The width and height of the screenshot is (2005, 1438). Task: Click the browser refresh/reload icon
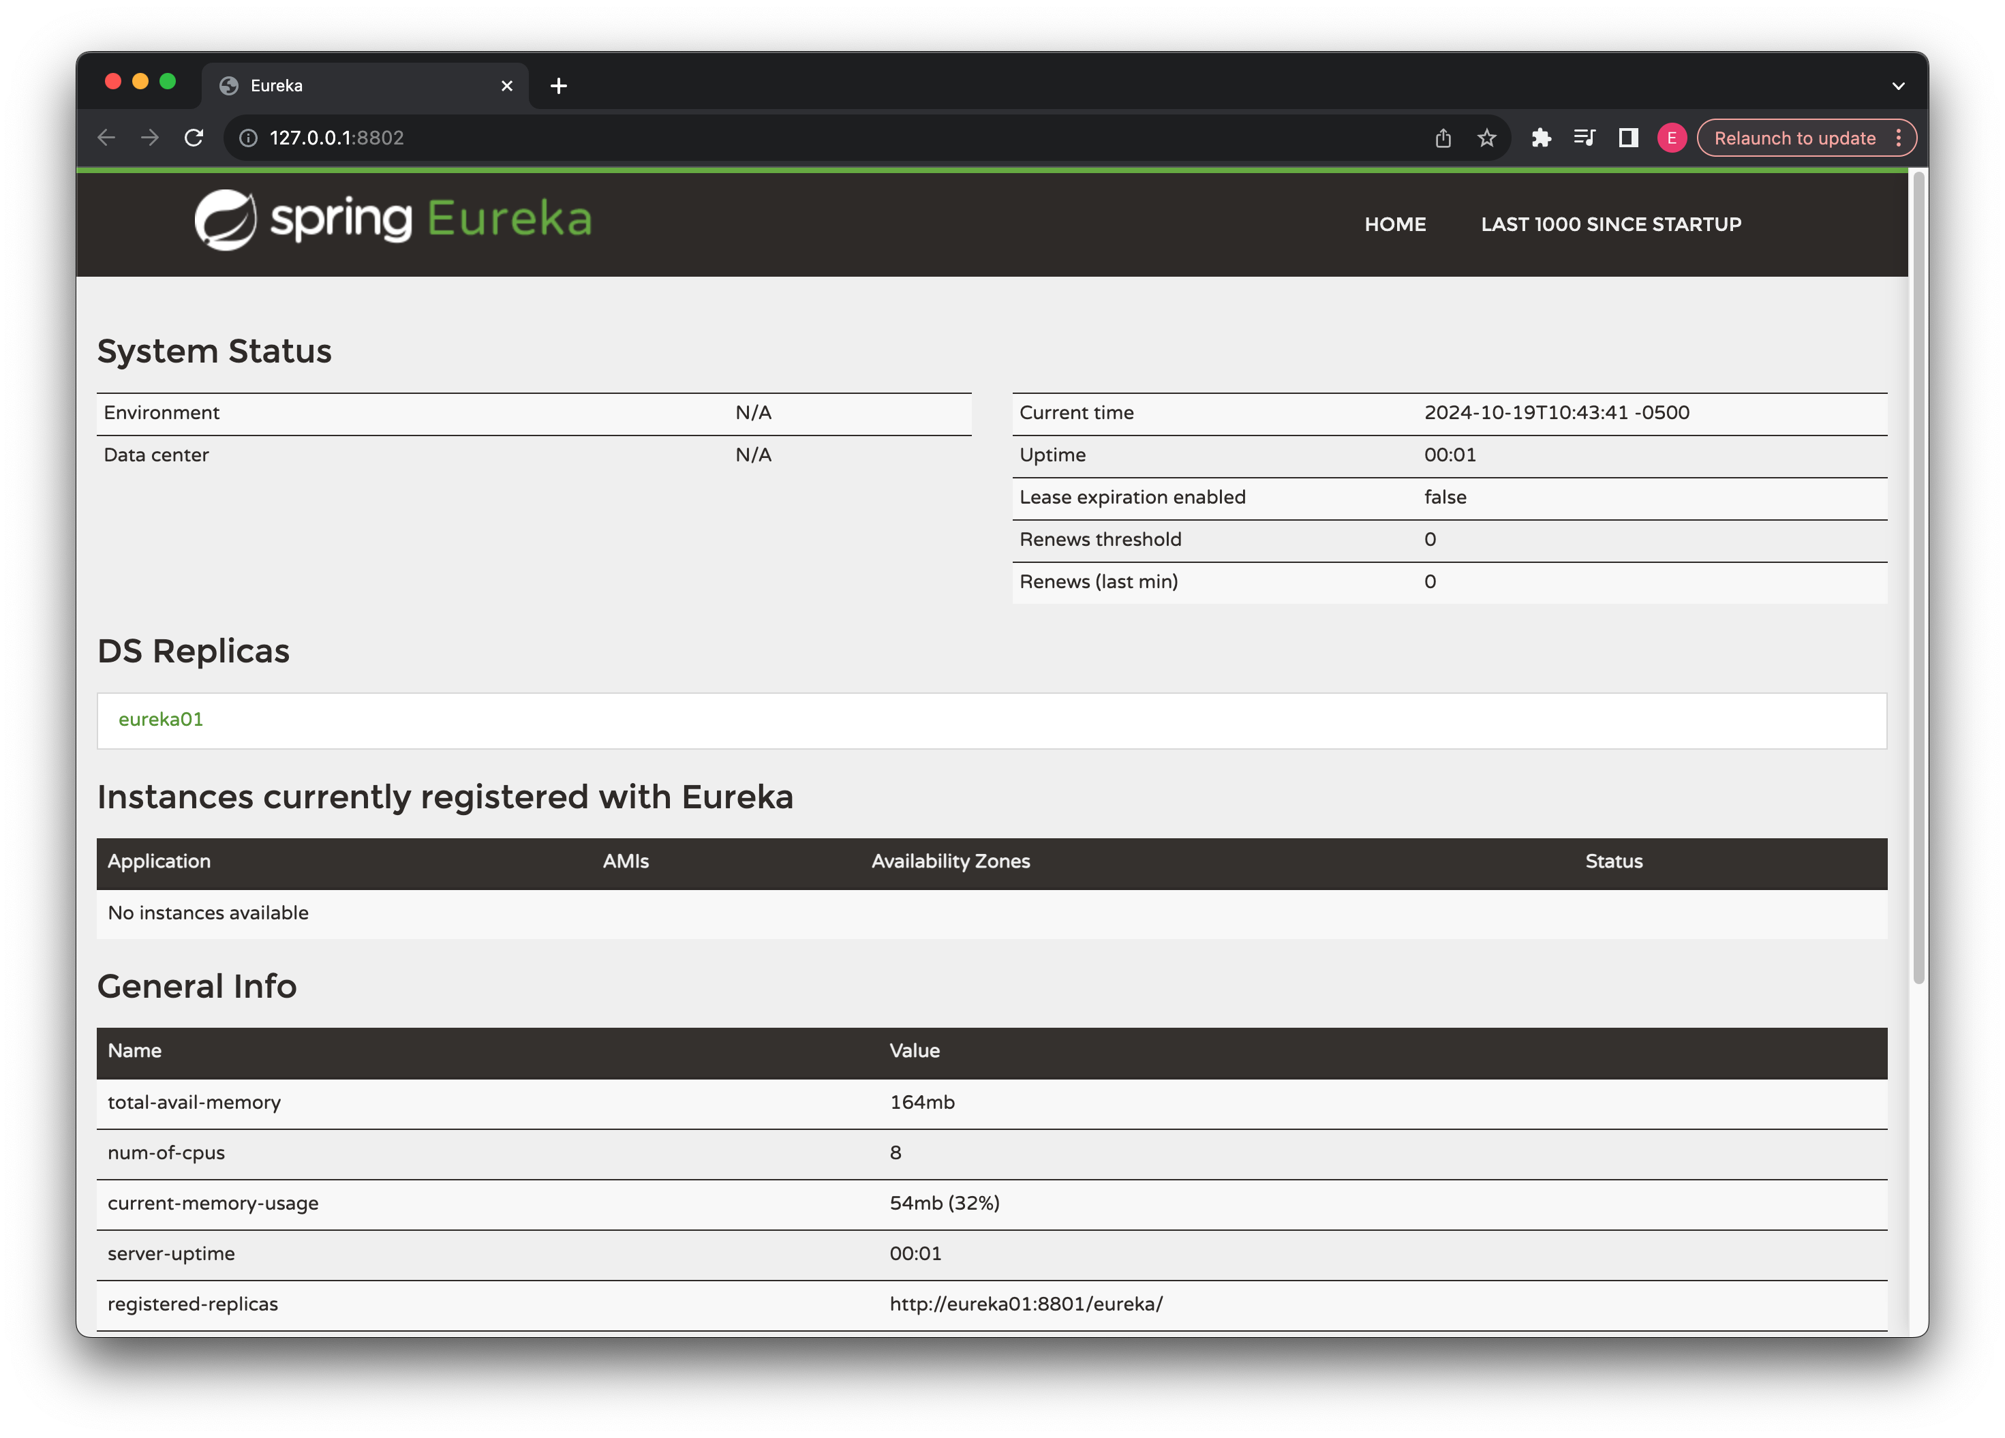(194, 138)
